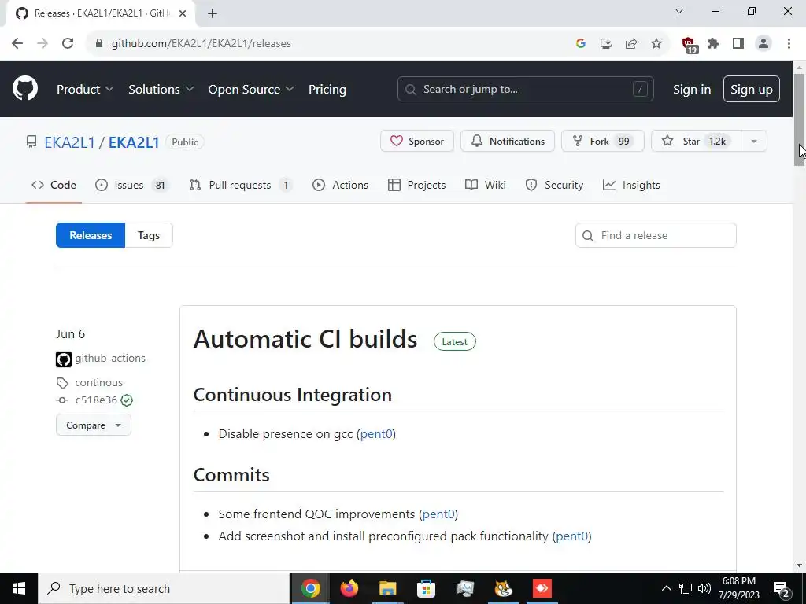The height and width of the screenshot is (604, 806).
Task: Open Firefox from the taskbar
Action: [349, 588]
